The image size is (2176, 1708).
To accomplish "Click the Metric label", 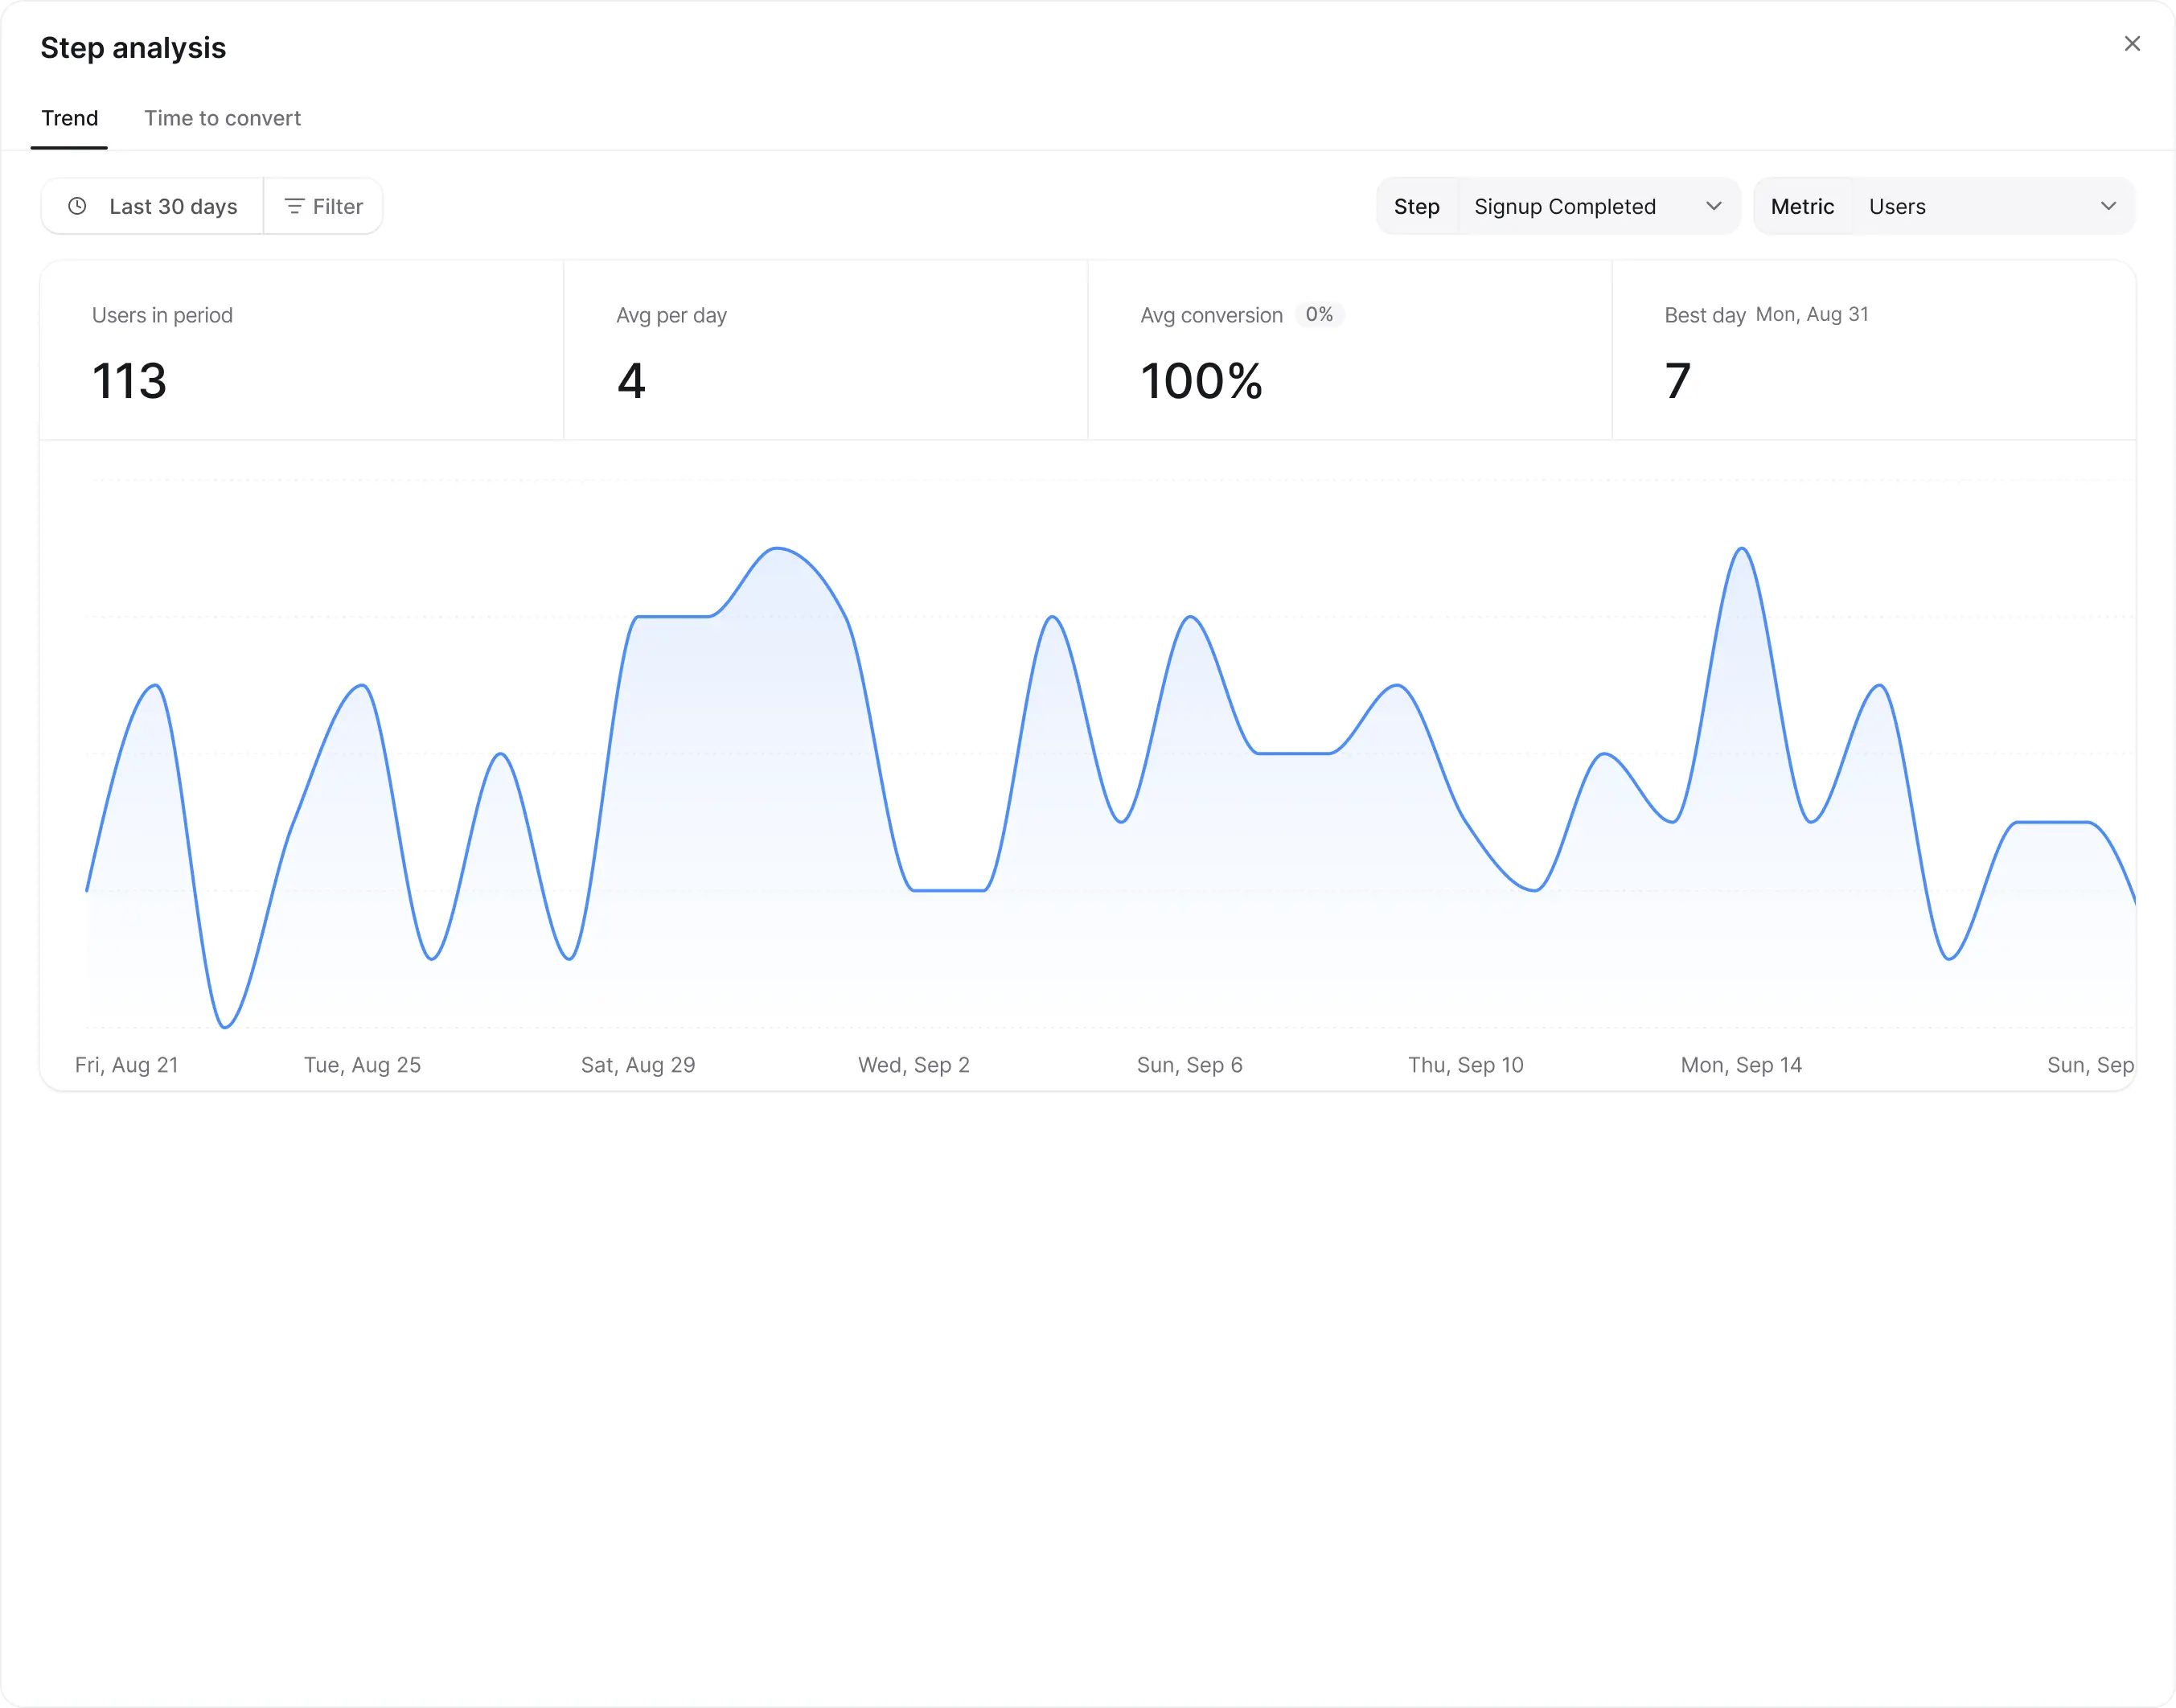I will pyautogui.click(x=1802, y=206).
